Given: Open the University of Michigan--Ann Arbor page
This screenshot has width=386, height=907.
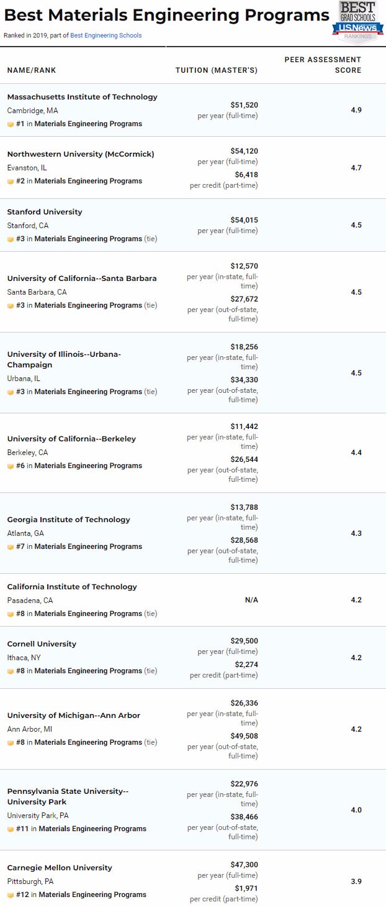Looking at the screenshot, I should (x=73, y=716).
